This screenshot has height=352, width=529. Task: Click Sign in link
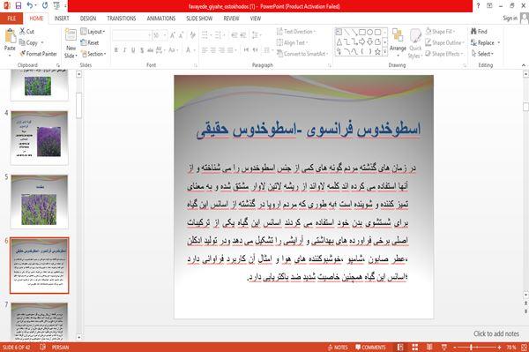(510, 19)
